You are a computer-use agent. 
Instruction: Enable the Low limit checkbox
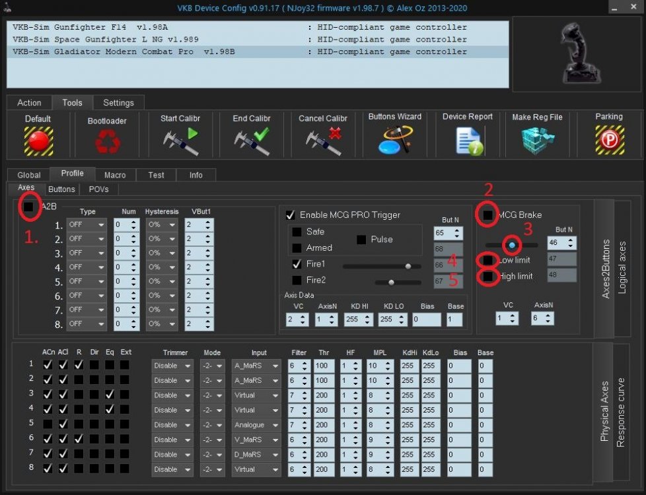(487, 260)
